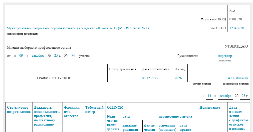Select the "Фамилия, имя, отчество" column header
253x132 pixels.
(x=72, y=112)
